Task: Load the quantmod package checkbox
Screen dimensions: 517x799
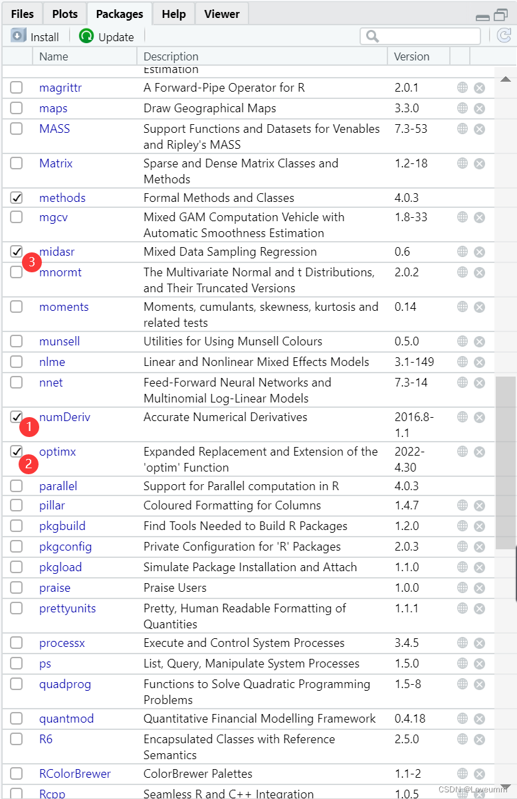Action: point(17,719)
